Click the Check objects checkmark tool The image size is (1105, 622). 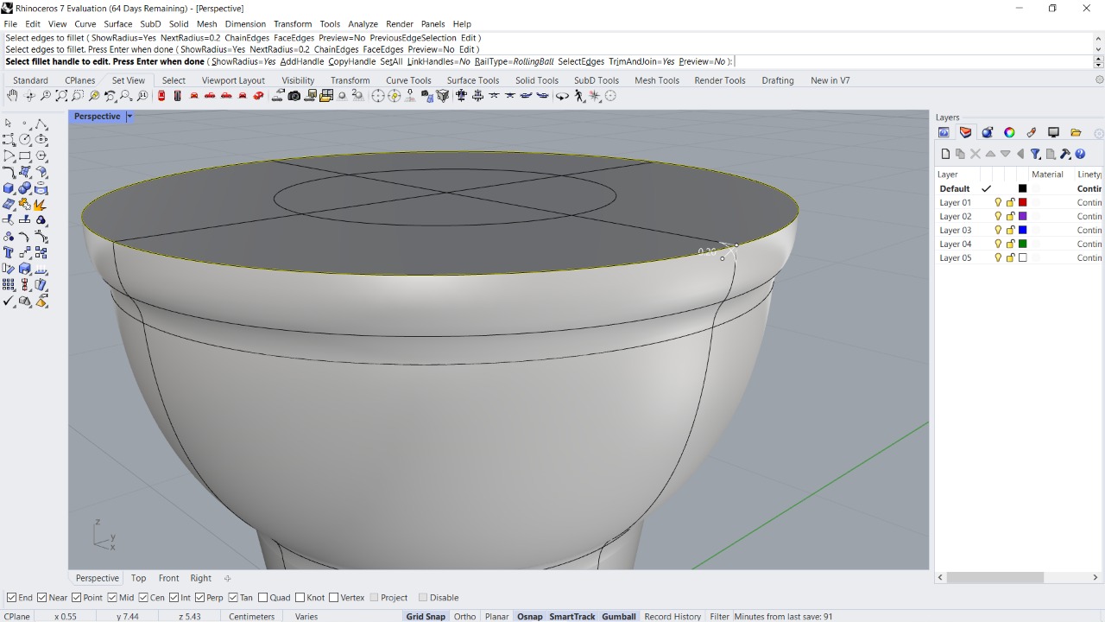coord(9,301)
